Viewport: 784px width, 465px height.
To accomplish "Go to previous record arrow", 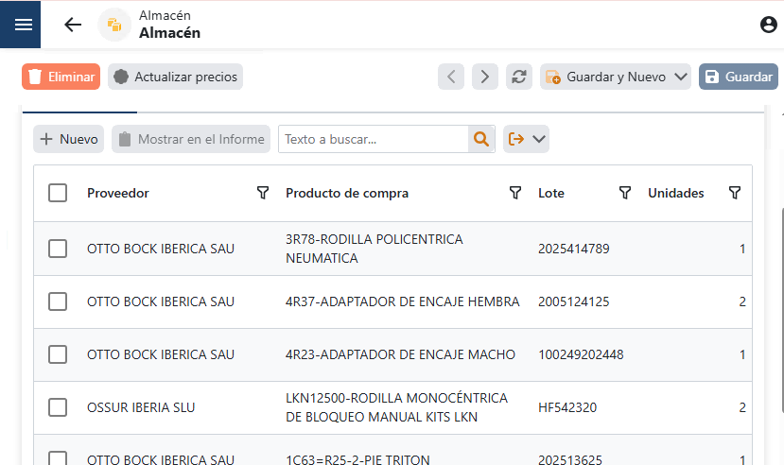I will (x=451, y=77).
